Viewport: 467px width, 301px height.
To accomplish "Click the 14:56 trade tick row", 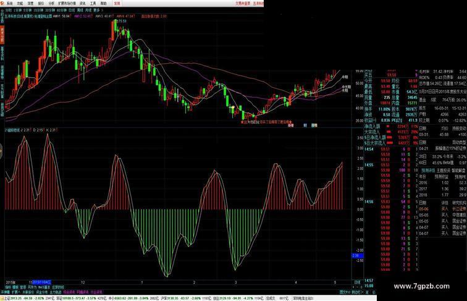I will [391, 201].
